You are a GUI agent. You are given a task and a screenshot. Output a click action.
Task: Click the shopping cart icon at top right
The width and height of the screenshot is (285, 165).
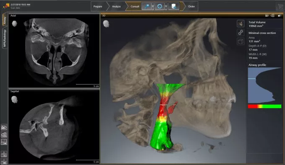coord(280,6)
